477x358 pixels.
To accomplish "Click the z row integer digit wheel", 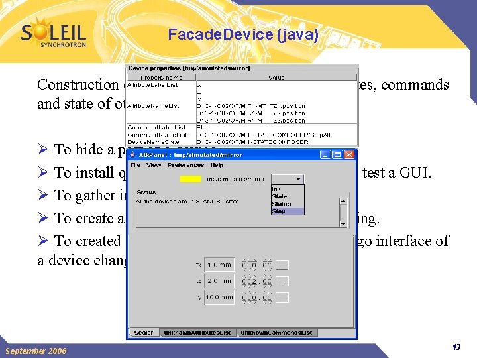I will tap(250, 281).
